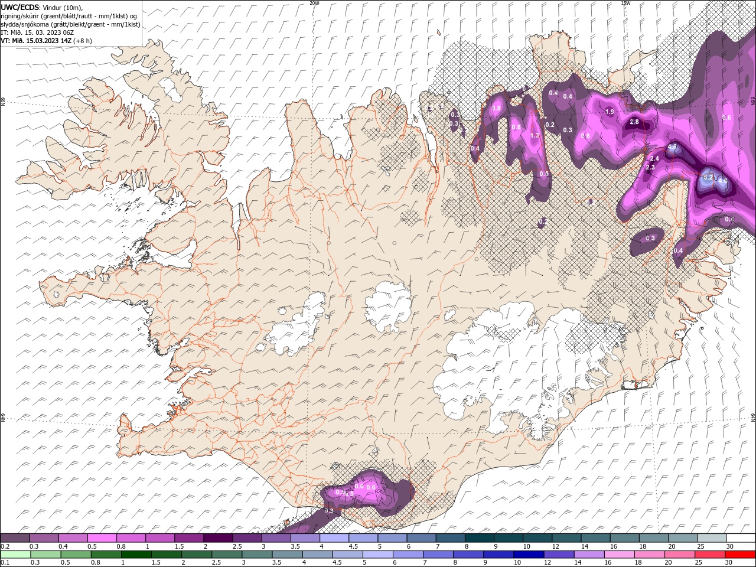Viewport: 756px width, 567px height.
Task: Click the snow legend swatch between 0.5 and 0.8
Action: click(102, 538)
